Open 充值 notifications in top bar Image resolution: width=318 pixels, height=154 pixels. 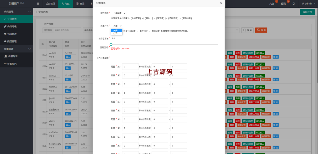[x=272, y=4]
